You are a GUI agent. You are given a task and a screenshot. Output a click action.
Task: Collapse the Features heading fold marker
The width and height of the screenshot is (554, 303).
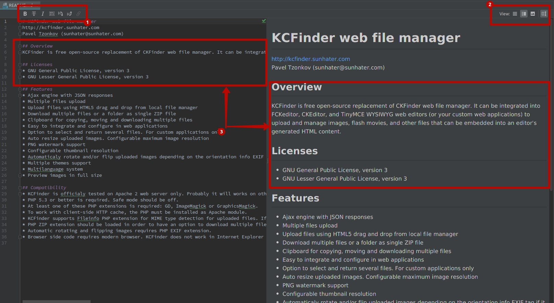(20, 89)
